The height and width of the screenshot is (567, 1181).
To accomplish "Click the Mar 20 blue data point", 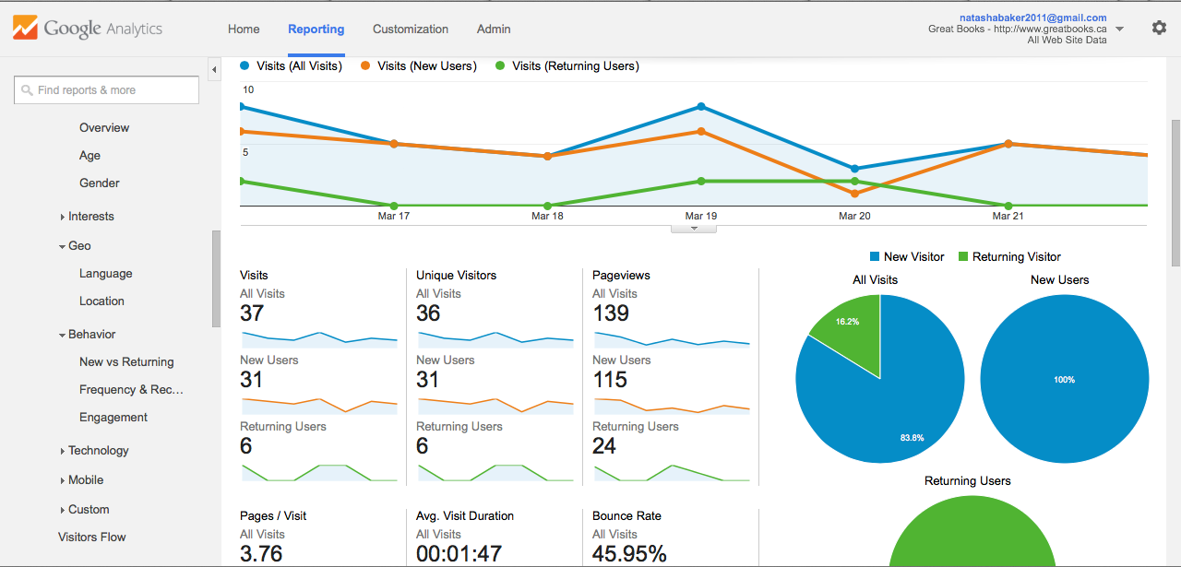I will 854,169.
